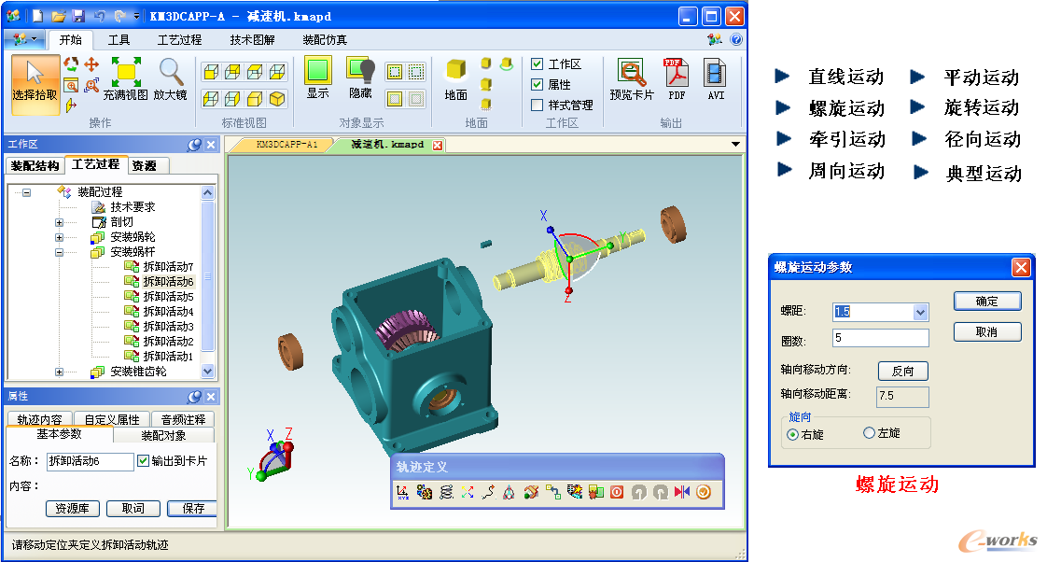The width and height of the screenshot is (1047, 562).
Task: Click the 圈数 input field
Action: [881, 338]
